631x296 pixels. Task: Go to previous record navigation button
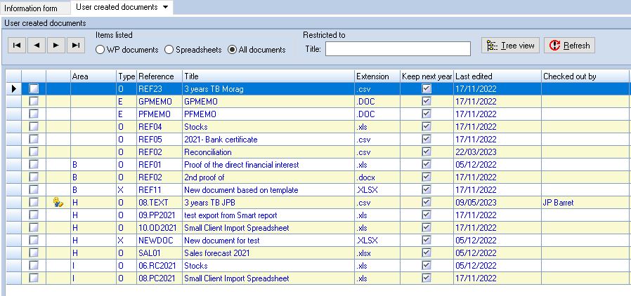point(37,46)
